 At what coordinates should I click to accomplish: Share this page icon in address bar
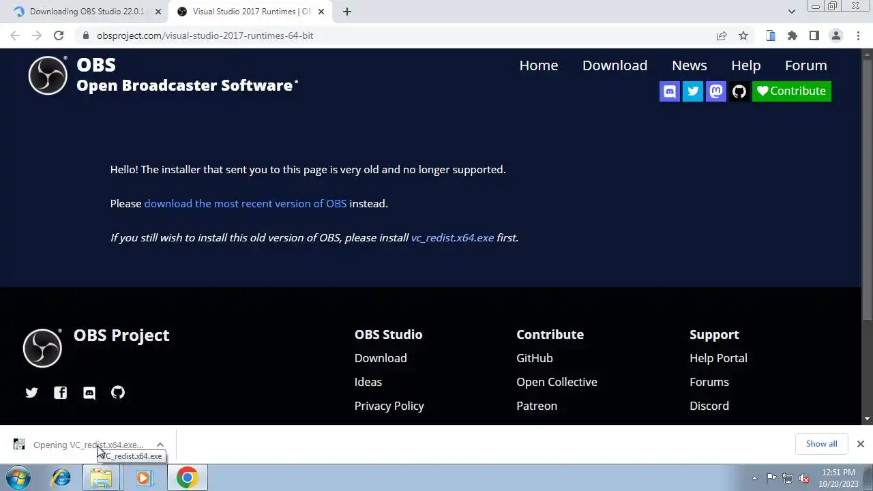coord(722,35)
